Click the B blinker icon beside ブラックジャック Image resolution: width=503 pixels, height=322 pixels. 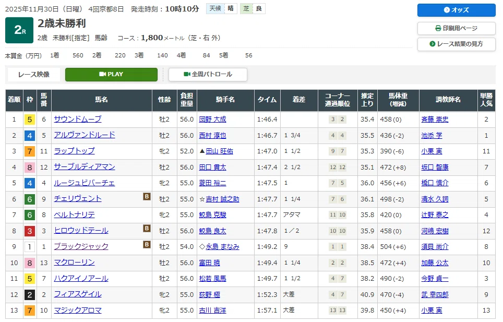[147, 244]
